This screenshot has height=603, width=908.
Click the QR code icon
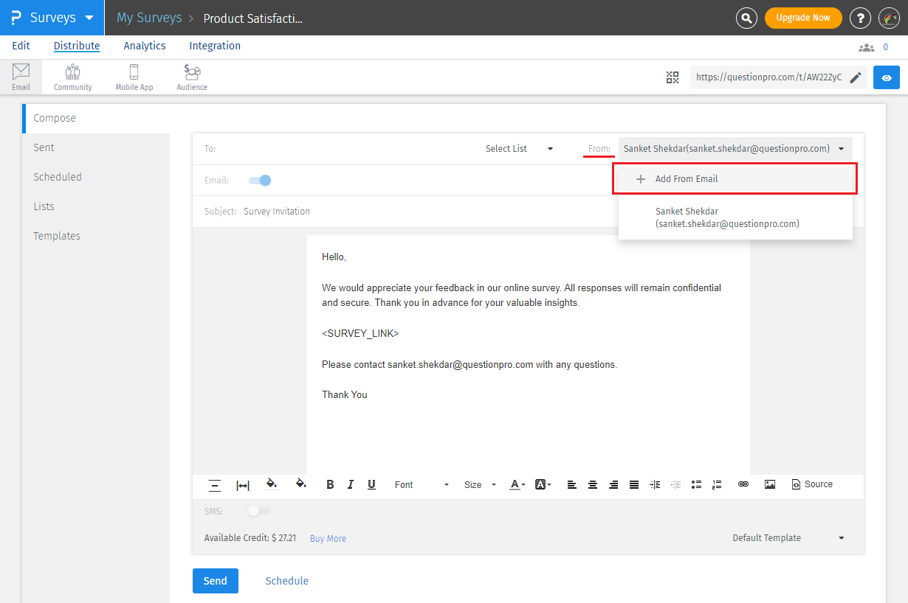tap(673, 77)
